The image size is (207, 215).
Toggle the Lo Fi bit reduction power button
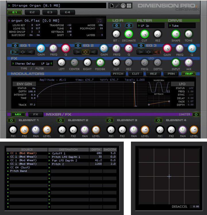pos(117,26)
